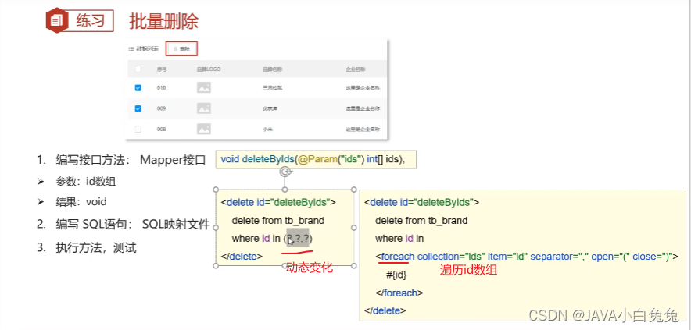Click the 008 serial number cell
This screenshot has height=330, width=691.
click(x=161, y=129)
